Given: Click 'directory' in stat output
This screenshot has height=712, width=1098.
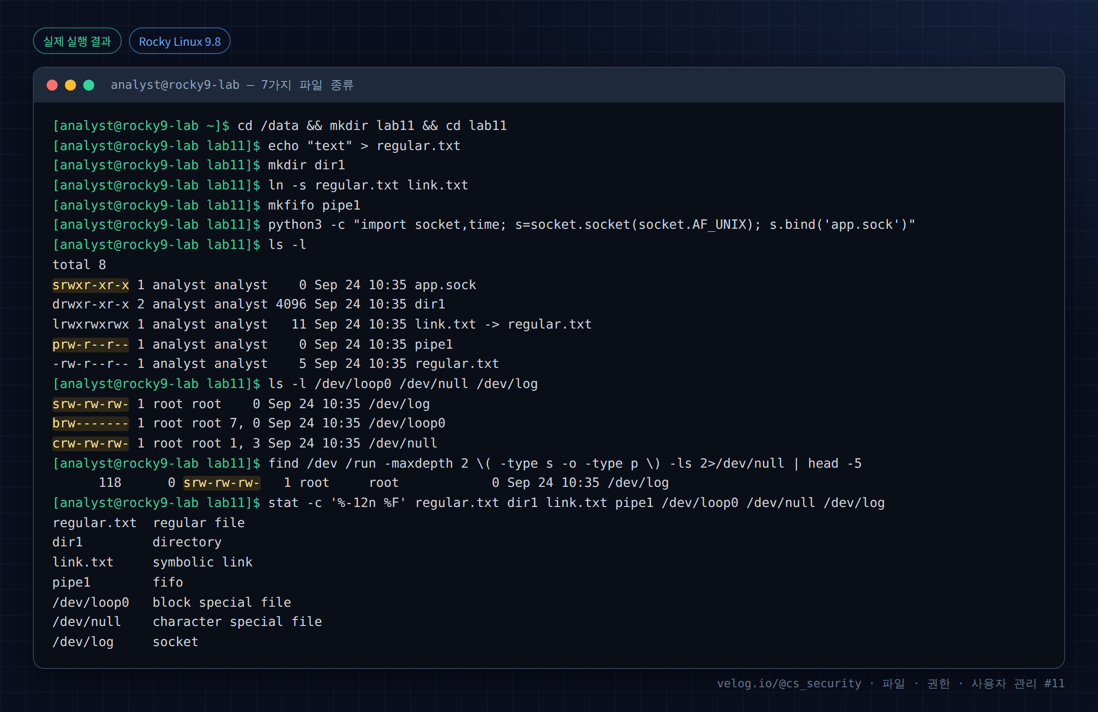Looking at the screenshot, I should 187,542.
